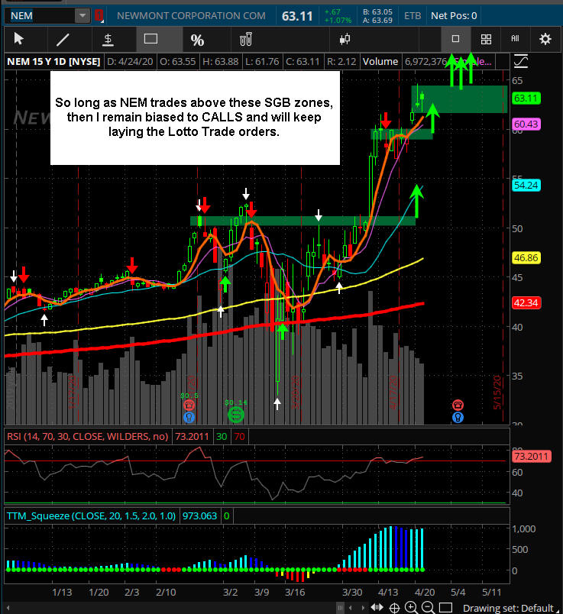Switch to four-chart grid layout
The image size is (563, 614).
(x=486, y=39)
